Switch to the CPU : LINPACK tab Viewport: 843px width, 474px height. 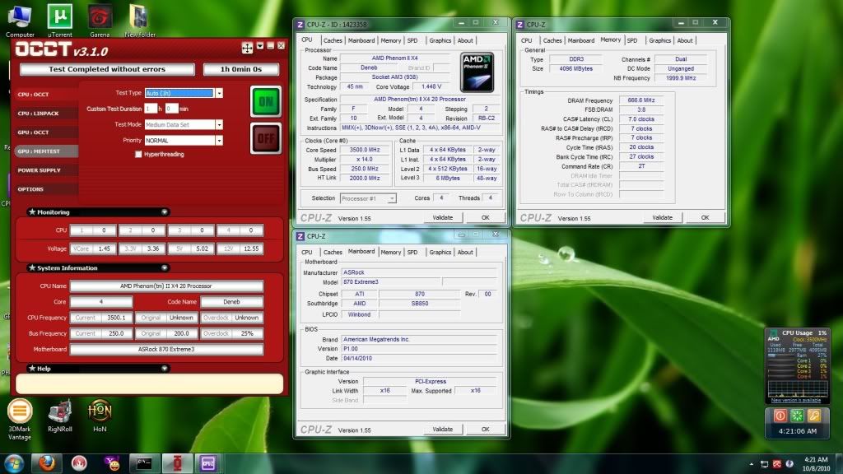click(x=37, y=113)
